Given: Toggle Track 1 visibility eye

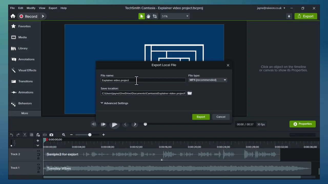Looking at the screenshot, I should click(x=38, y=165).
